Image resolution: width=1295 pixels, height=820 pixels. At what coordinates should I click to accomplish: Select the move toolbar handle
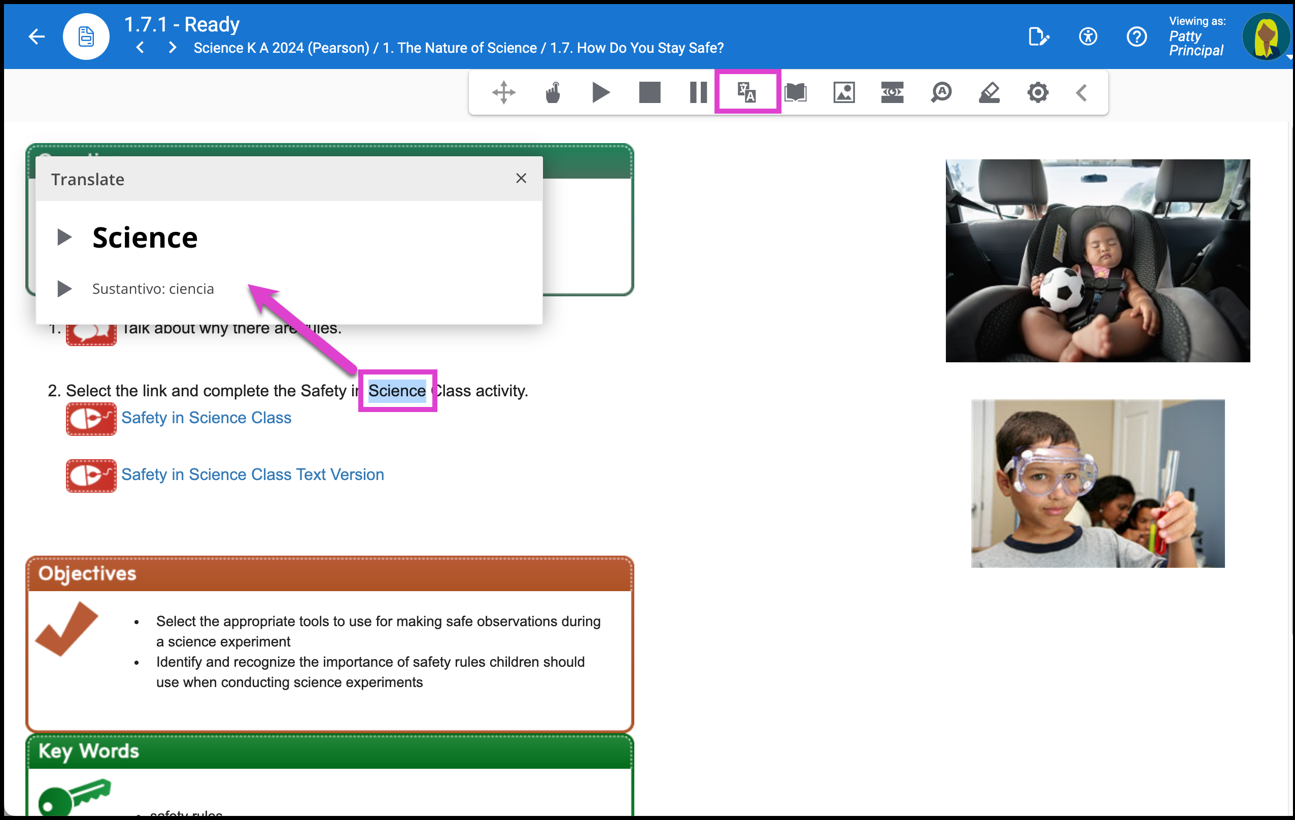coord(504,92)
